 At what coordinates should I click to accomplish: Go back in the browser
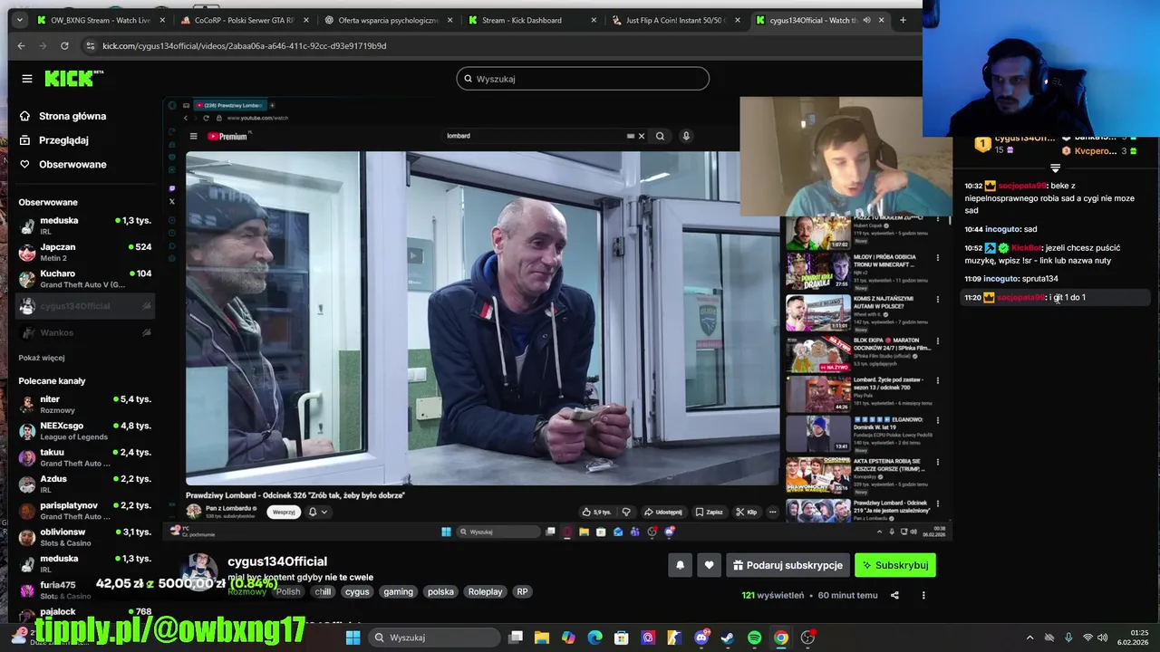21,45
